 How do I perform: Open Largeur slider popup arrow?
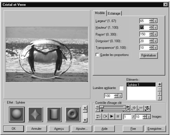pos(155,21)
